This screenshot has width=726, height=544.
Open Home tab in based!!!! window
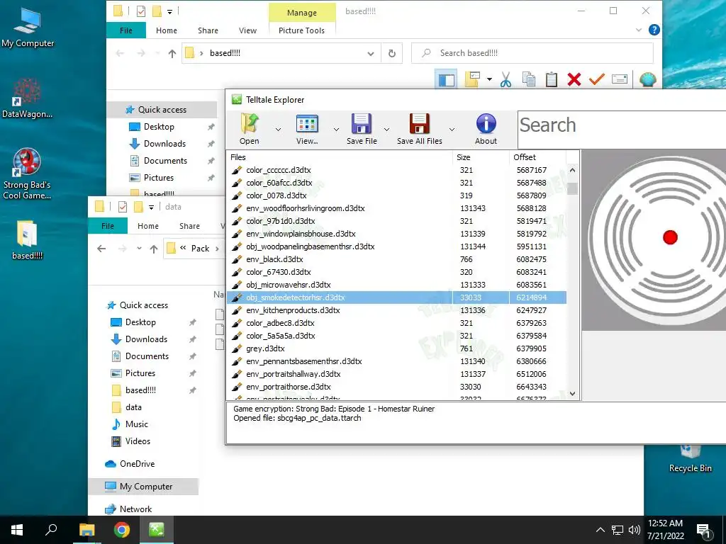pyautogui.click(x=166, y=30)
